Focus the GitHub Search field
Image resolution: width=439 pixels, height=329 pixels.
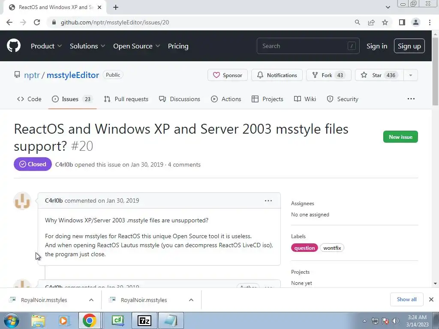pyautogui.click(x=308, y=46)
